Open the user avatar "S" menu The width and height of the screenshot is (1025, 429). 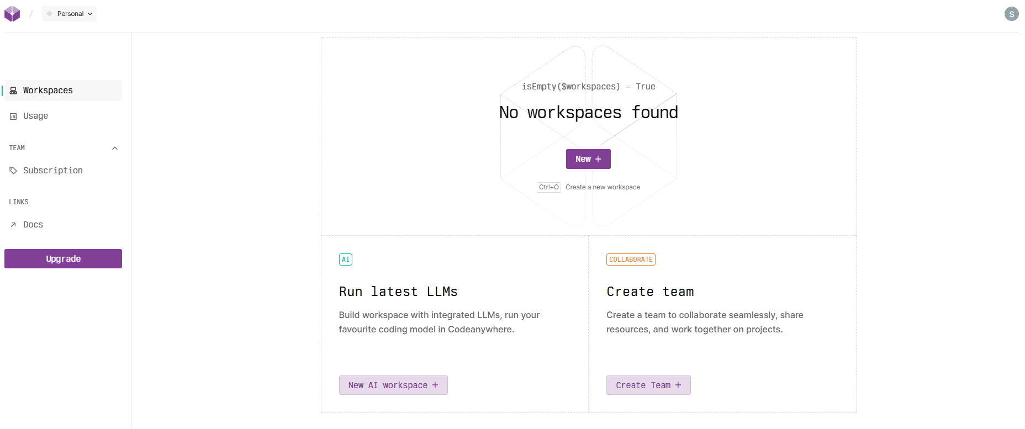[1011, 14]
